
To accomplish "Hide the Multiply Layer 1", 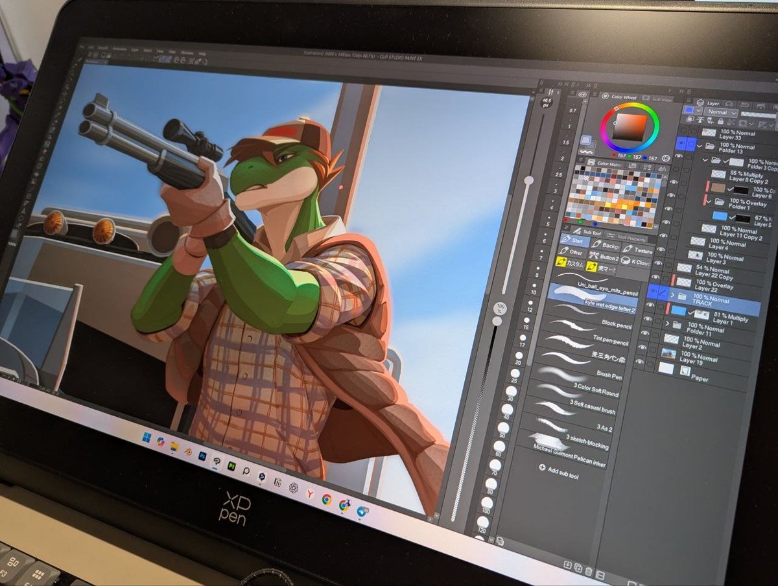I will [650, 307].
